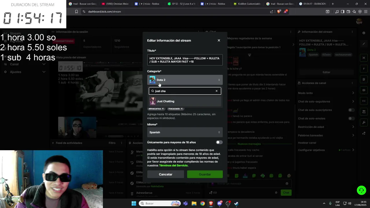Open Brave Leo AI sparkle icon
370x208 pixels.
point(354,12)
